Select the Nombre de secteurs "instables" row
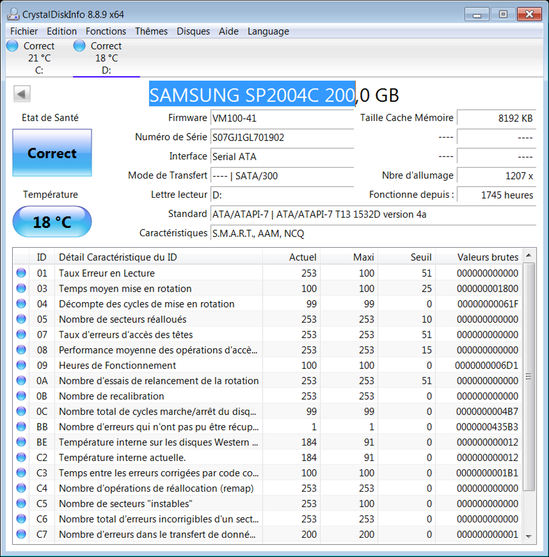Viewport: 549px width, 557px height. point(268,503)
